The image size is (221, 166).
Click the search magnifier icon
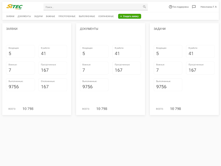point(144,6)
